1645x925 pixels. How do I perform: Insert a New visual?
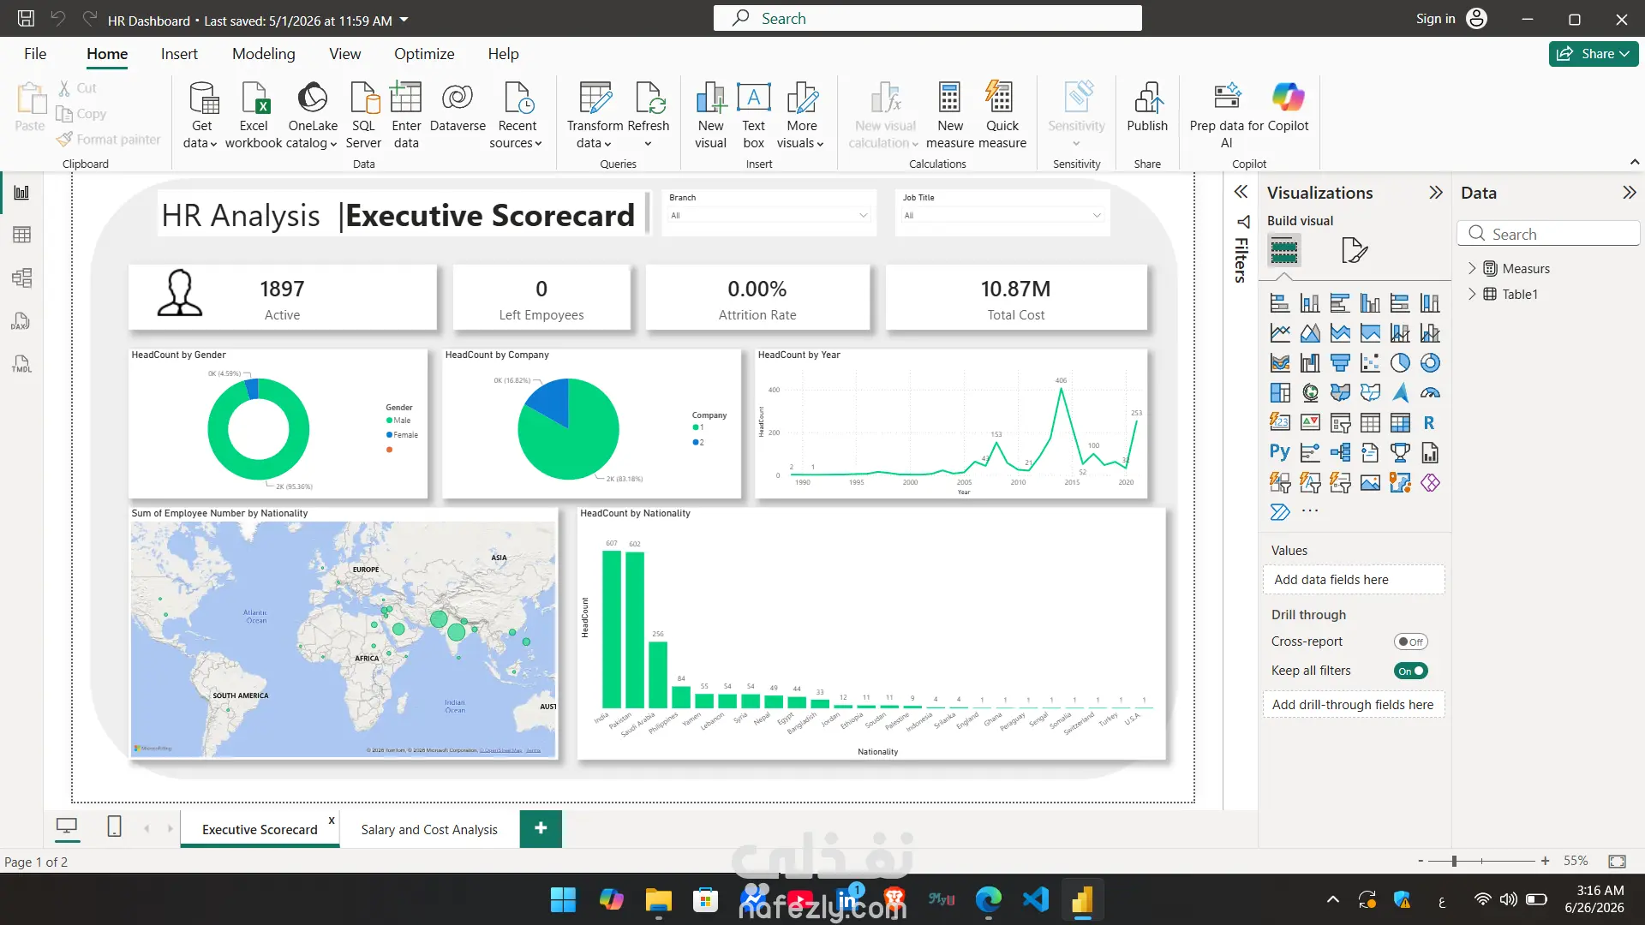click(x=710, y=115)
